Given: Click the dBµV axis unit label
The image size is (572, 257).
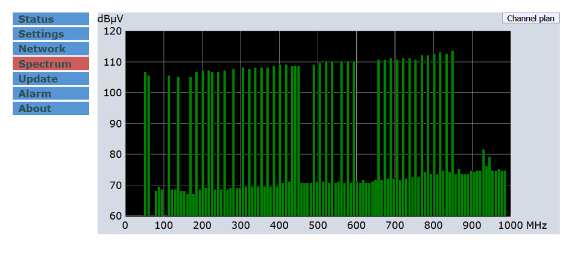Looking at the screenshot, I should coord(110,18).
